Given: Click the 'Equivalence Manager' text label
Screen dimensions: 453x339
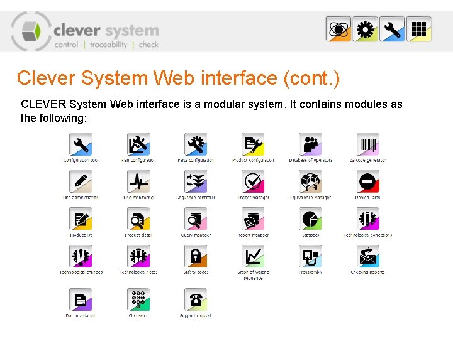Looking at the screenshot, I should (x=310, y=198).
